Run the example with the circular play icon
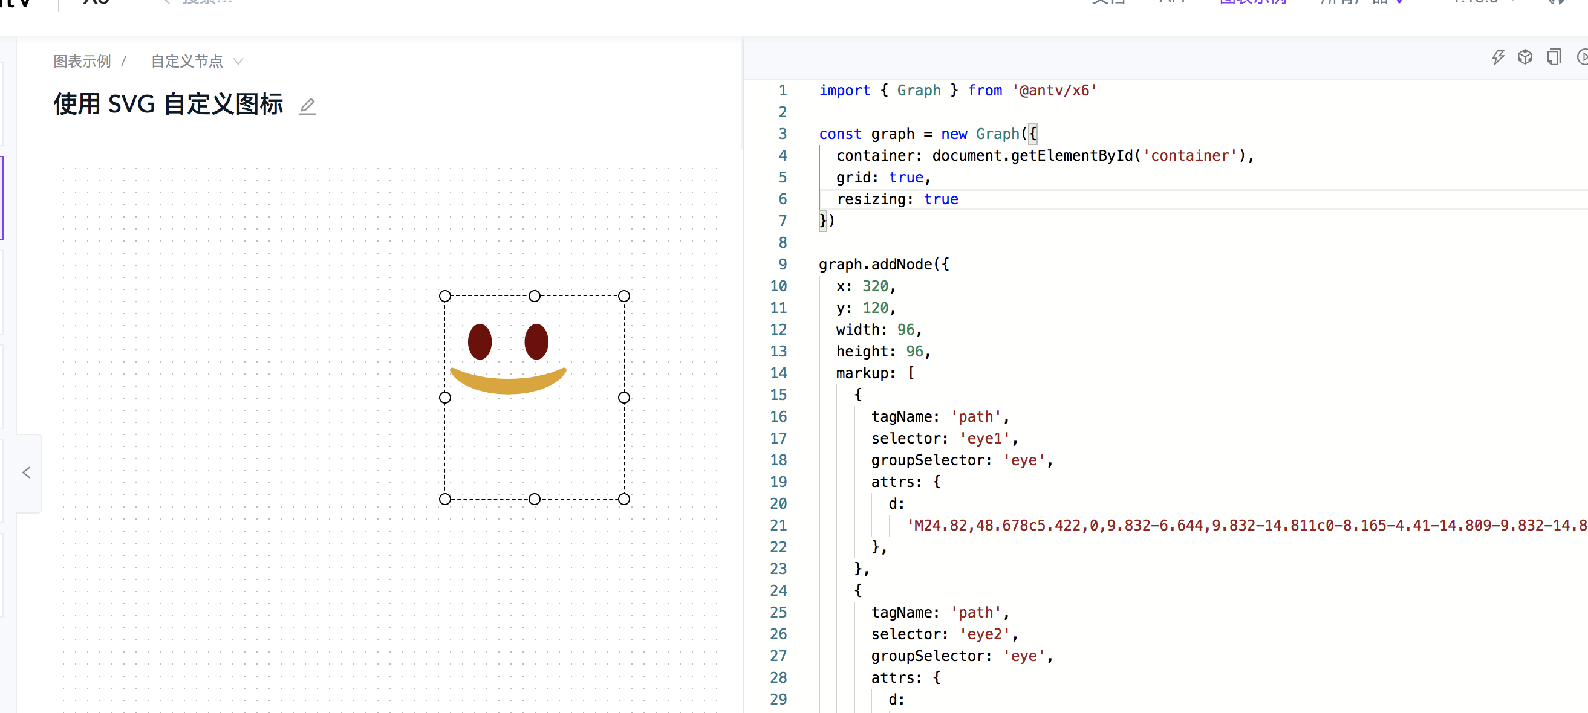 point(1583,57)
